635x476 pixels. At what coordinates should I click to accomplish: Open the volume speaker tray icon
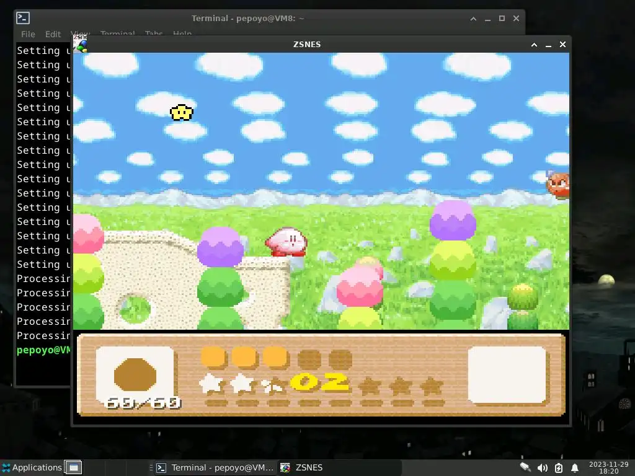click(542, 468)
